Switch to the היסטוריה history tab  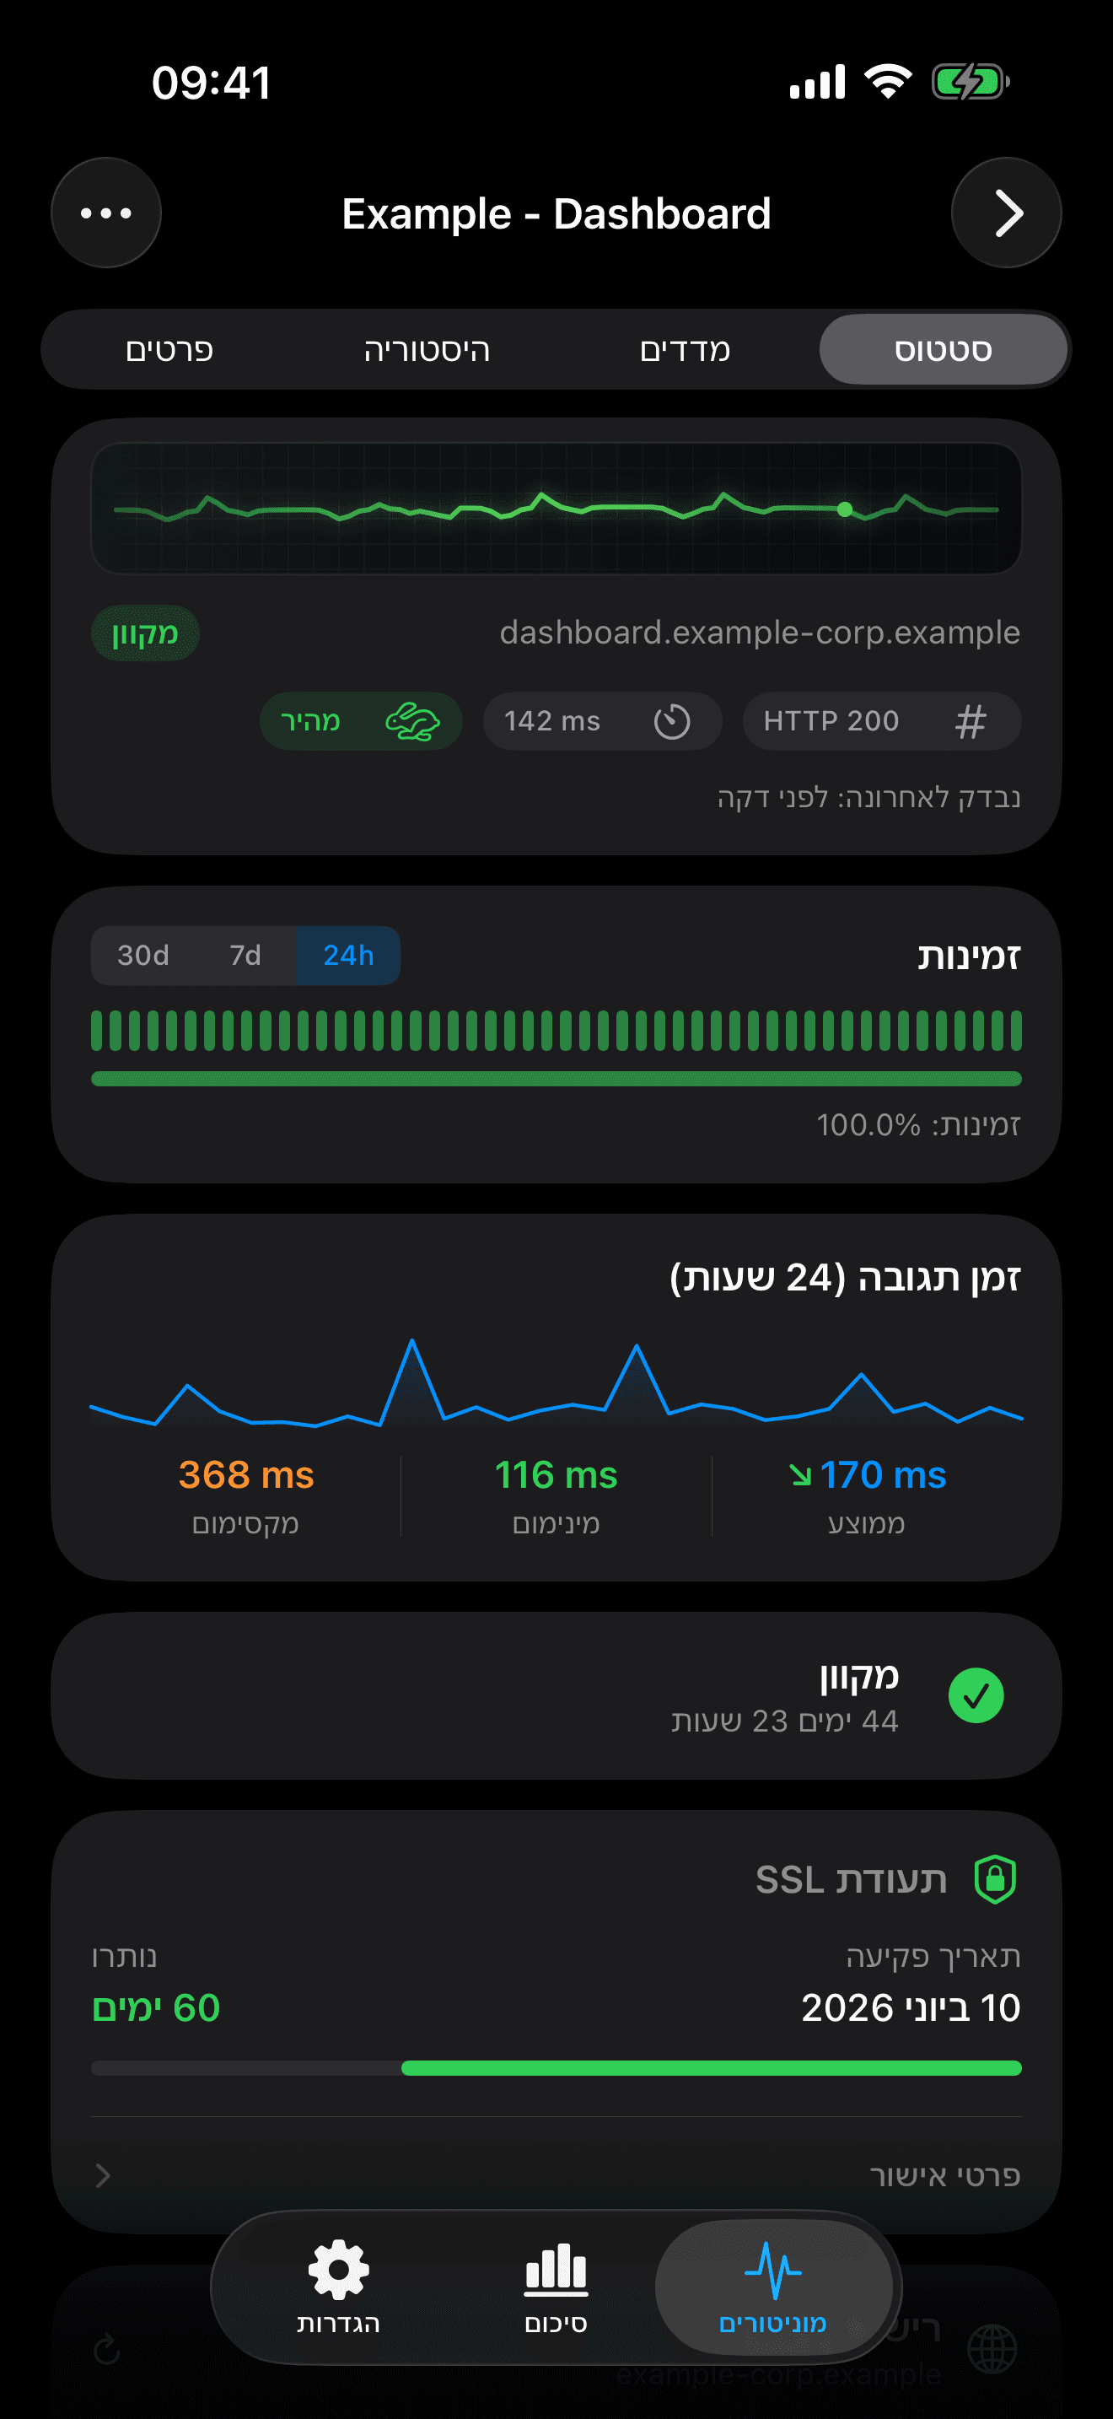[x=427, y=350]
